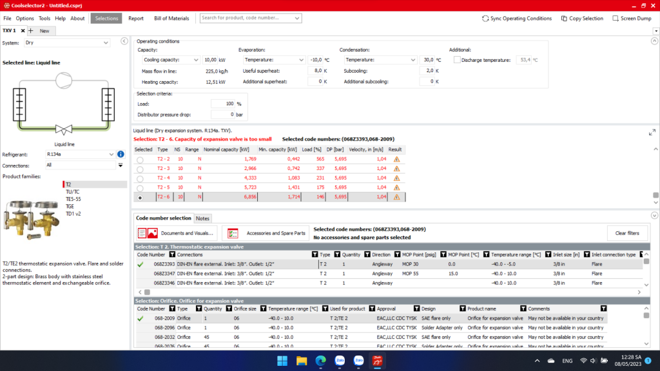The width and height of the screenshot is (660, 371).
Task: Open File Explorer from the taskbar
Action: pos(301,360)
